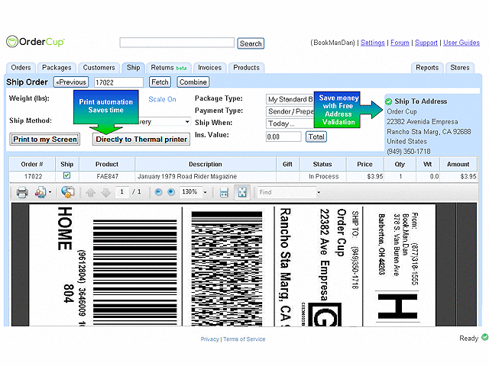This screenshot has height=366, width=489.
Task: Click the order number 17022 table cell
Action: click(x=33, y=176)
